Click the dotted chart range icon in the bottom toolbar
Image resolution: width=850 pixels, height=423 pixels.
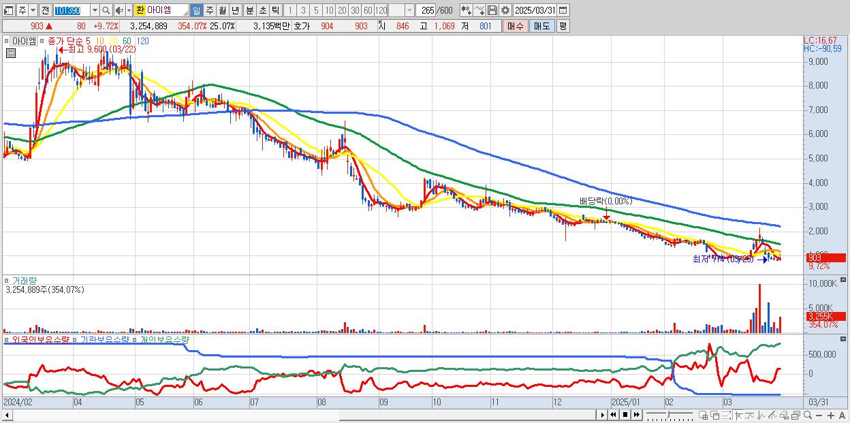coord(726,416)
